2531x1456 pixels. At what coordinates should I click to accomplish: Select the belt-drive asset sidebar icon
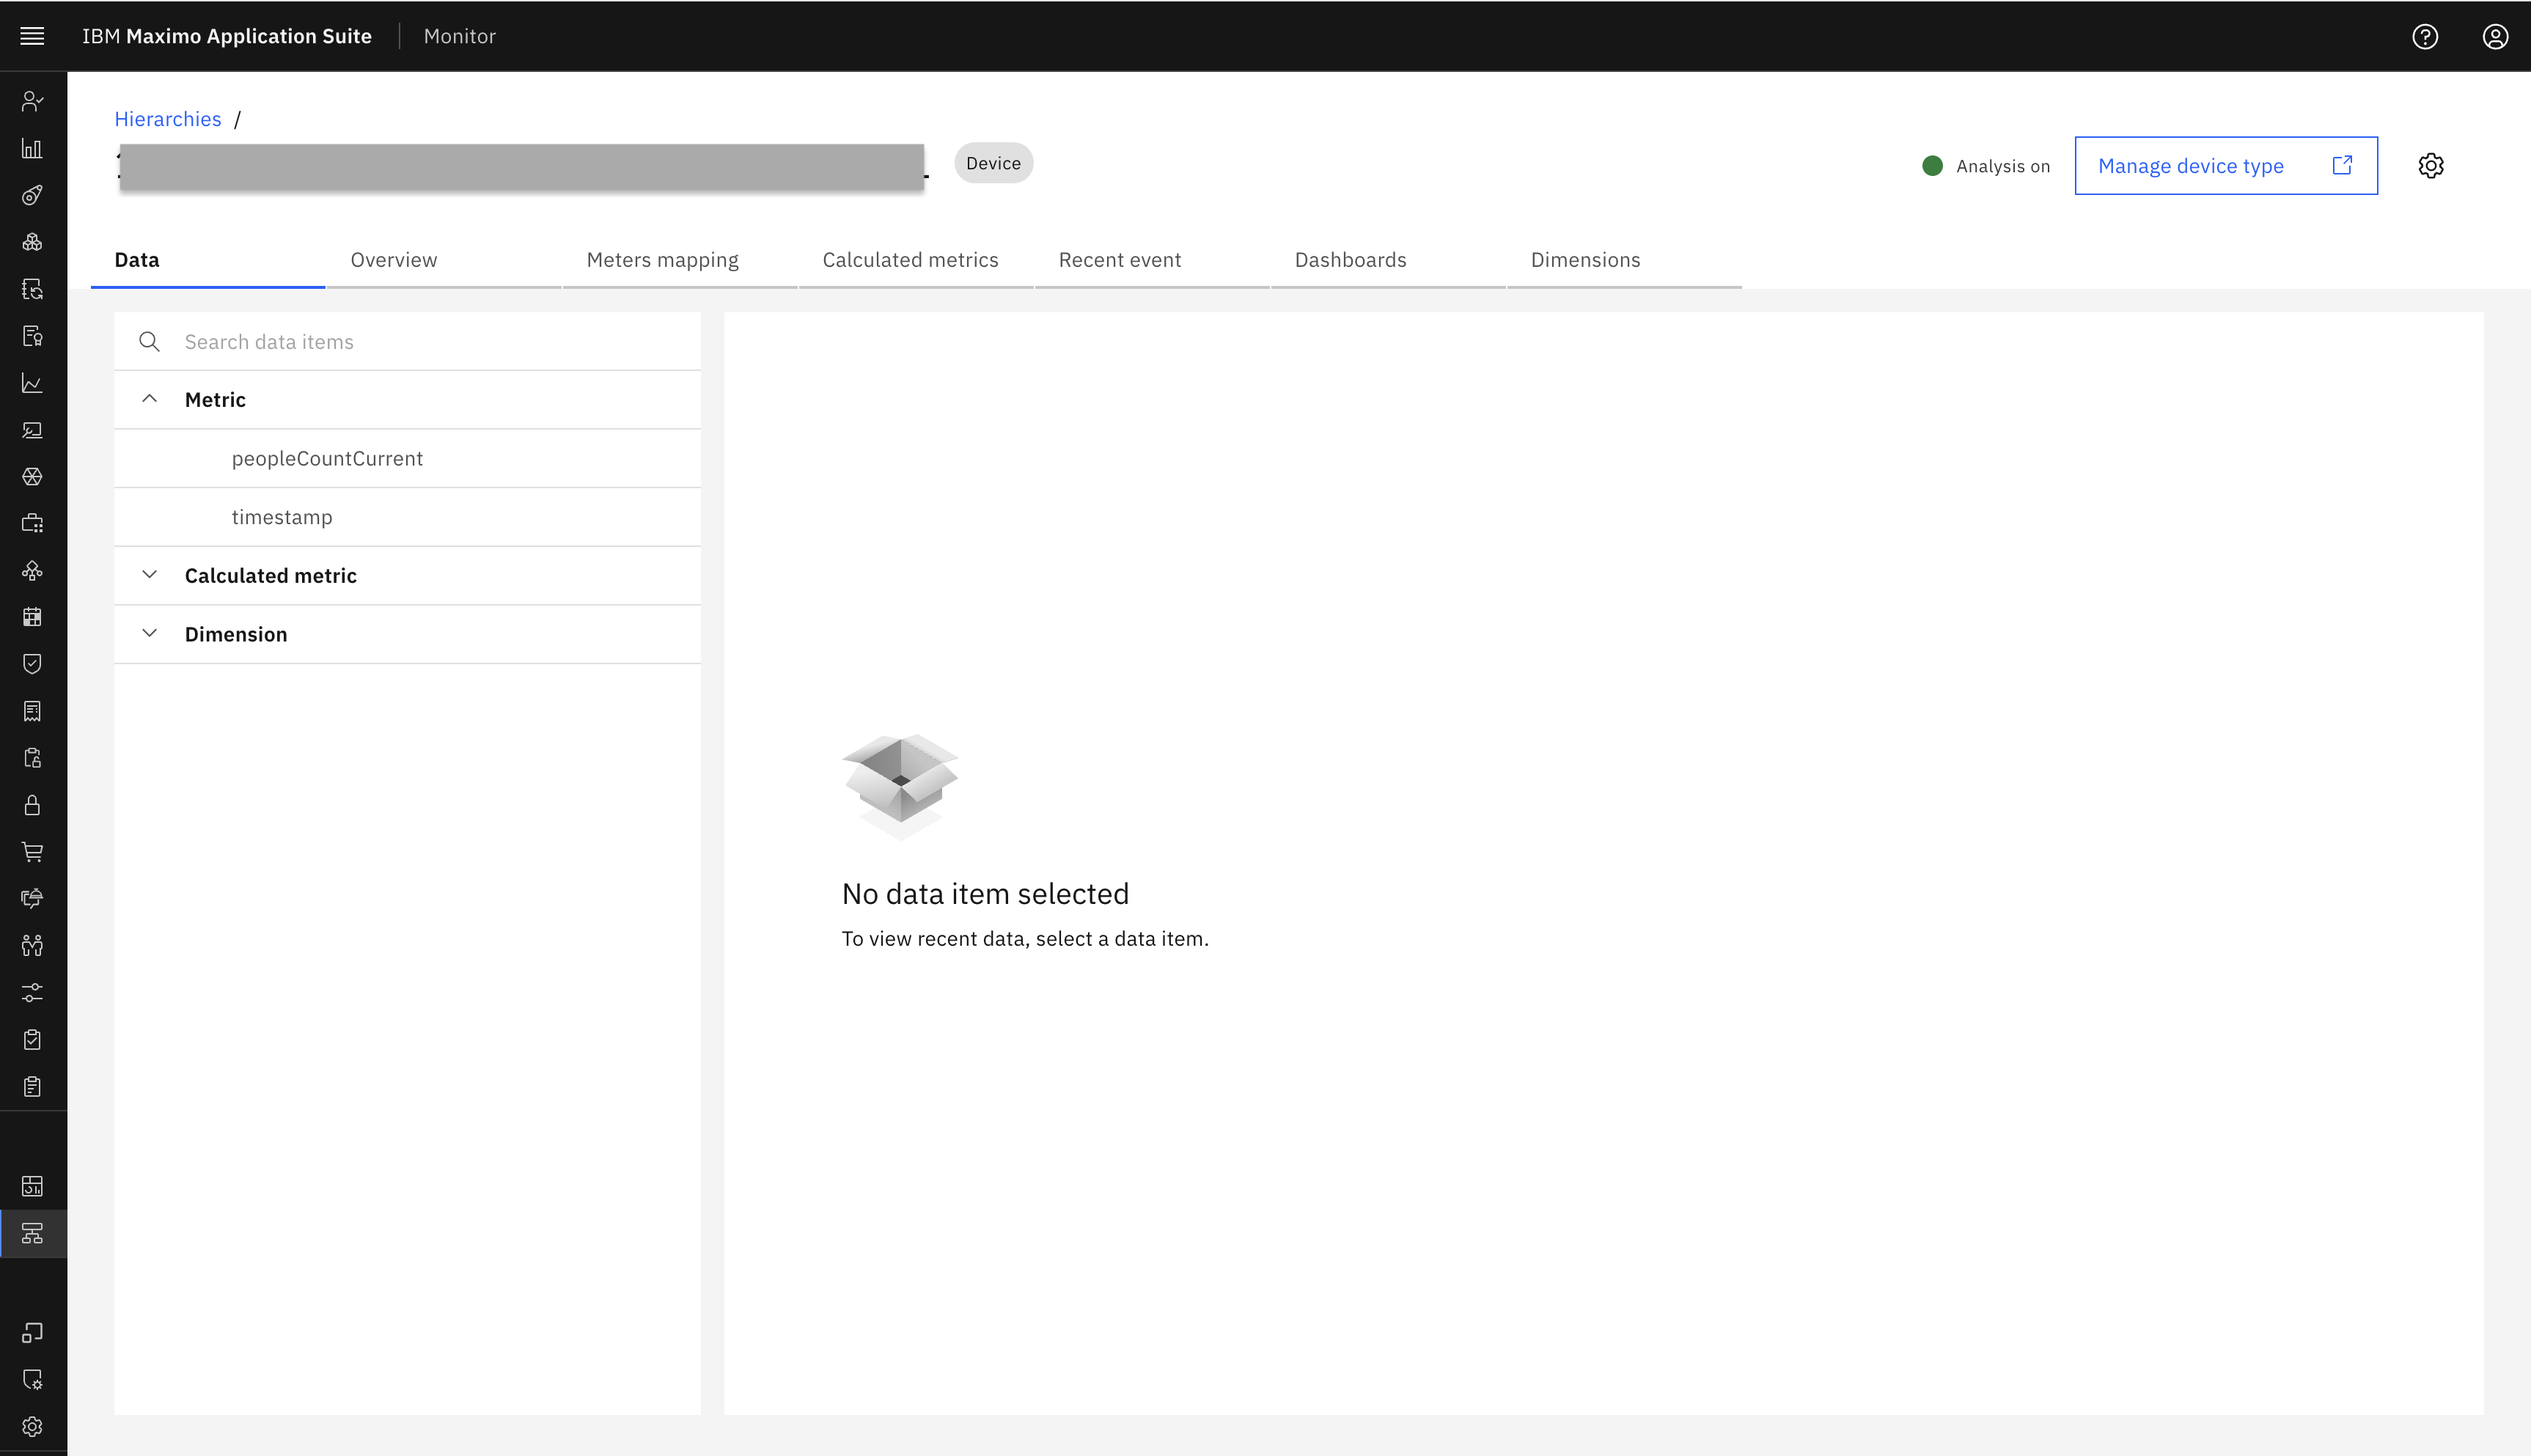coord(32,195)
